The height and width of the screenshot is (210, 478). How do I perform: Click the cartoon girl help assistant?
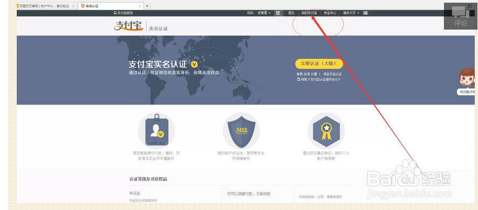467,78
